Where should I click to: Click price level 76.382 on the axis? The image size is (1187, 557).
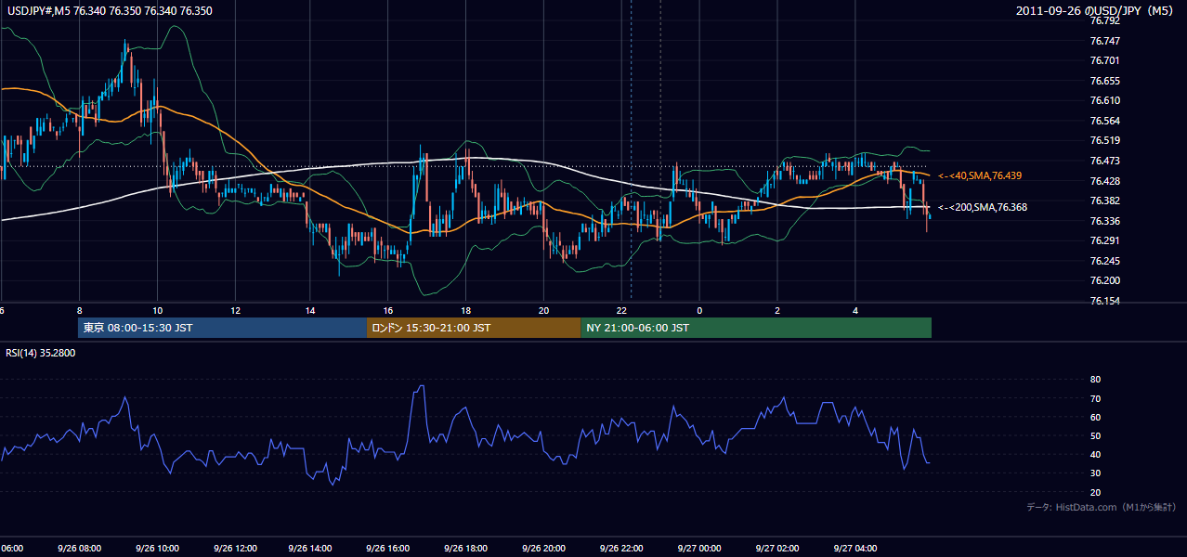(1105, 201)
